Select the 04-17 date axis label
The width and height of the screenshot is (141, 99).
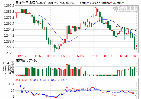tap(22, 56)
